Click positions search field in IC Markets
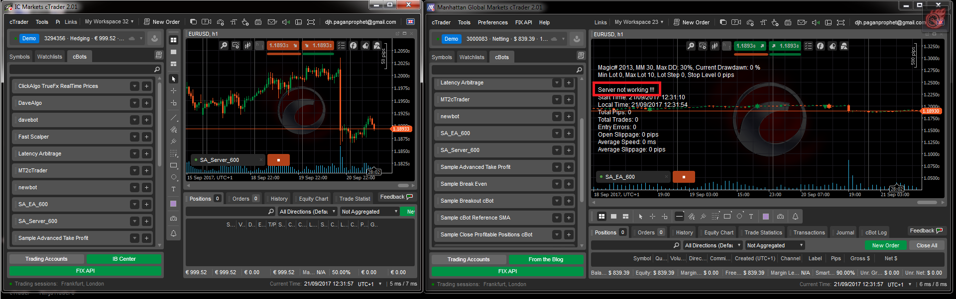This screenshot has width=956, height=299. [x=231, y=212]
